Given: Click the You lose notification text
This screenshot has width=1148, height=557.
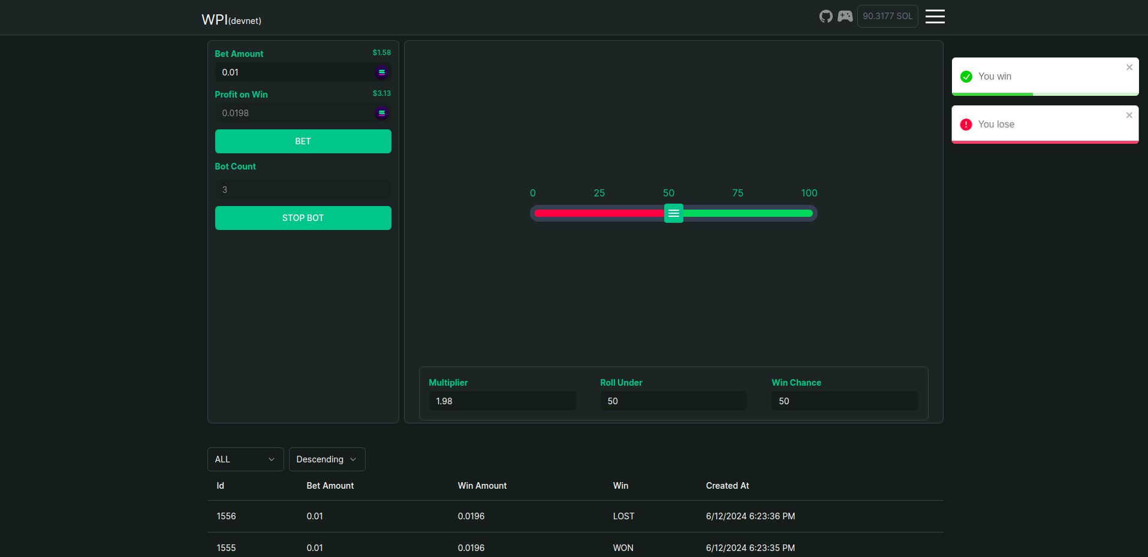Looking at the screenshot, I should click(996, 125).
